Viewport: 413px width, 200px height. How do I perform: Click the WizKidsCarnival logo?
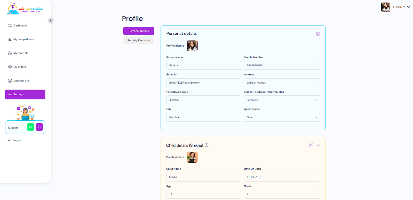pos(25,9)
